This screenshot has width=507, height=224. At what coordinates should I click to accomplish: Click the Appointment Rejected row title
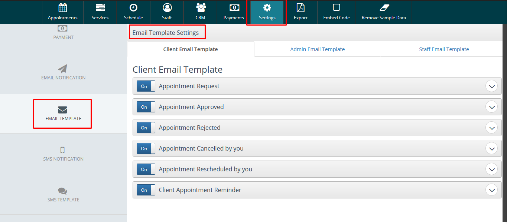(190, 128)
